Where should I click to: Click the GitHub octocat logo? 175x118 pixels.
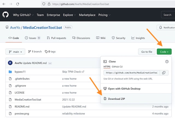[x=6, y=15]
